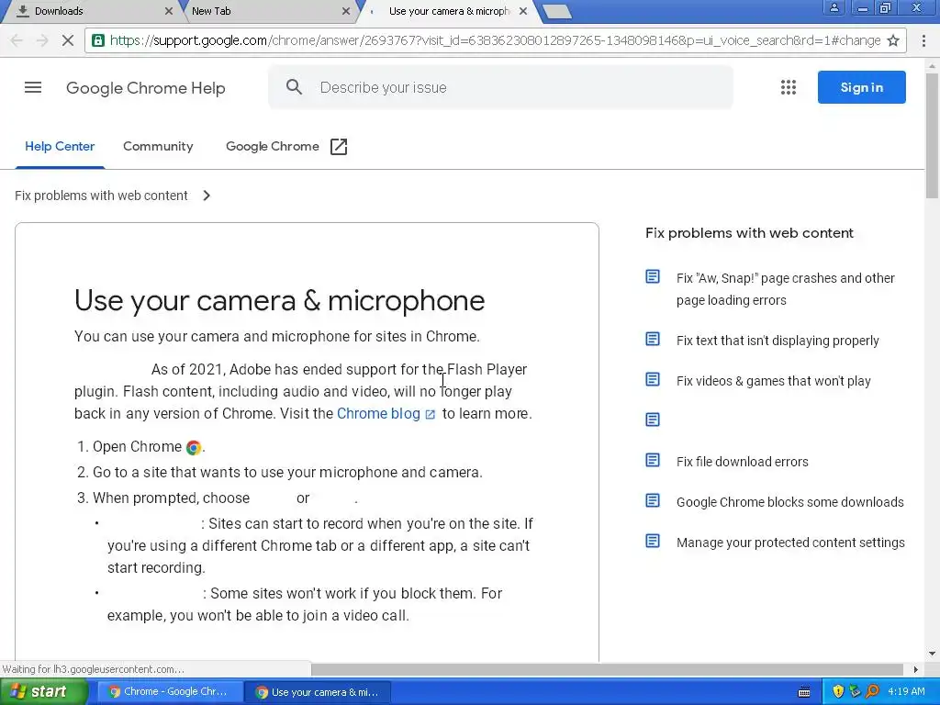Click the Describe your issue search field
The image size is (940, 705).
(x=500, y=87)
